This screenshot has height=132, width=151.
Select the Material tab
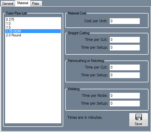tap(23, 3)
